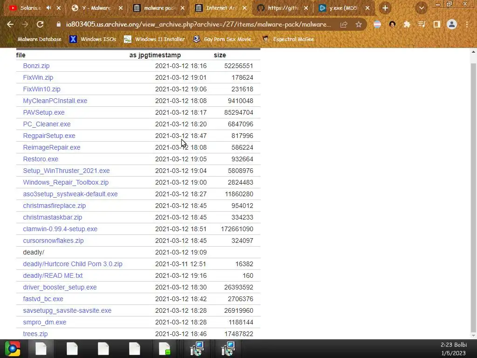Viewport: 477px width, 358px height.
Task: Open the trees.zip link
Action: 35,334
